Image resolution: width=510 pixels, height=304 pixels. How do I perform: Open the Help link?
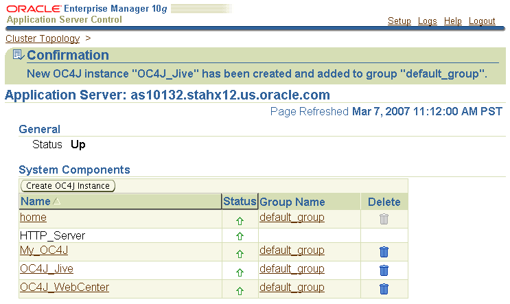coord(453,21)
